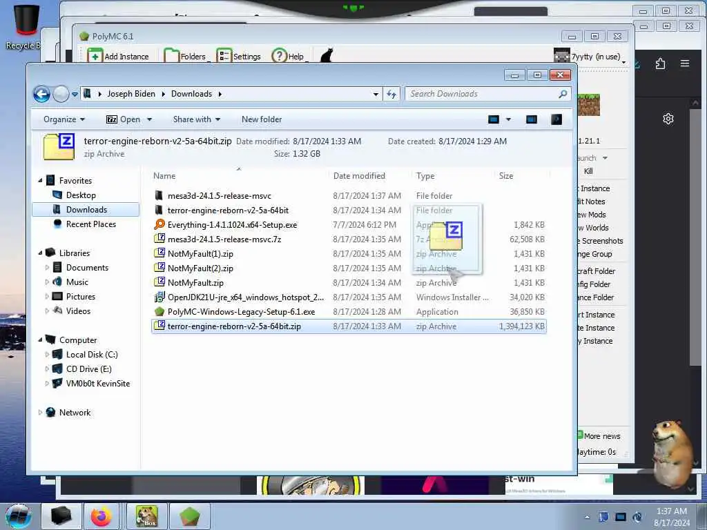Open the Videos library
This screenshot has width=707, height=530.
click(78, 311)
